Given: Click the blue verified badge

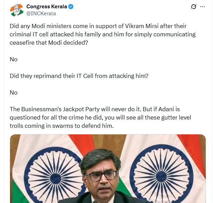Looking at the screenshot, I should [x=71, y=7].
